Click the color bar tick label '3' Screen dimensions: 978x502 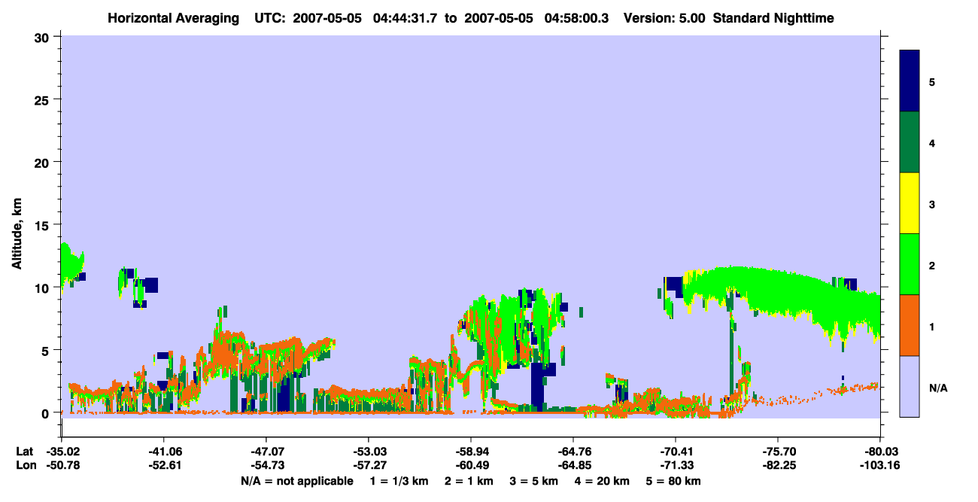[x=932, y=204]
